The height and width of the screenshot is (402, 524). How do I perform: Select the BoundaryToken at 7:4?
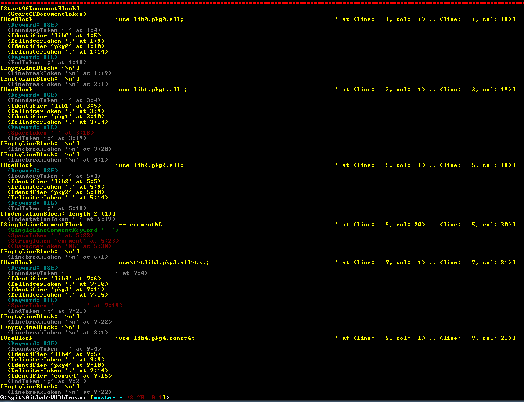(77, 273)
